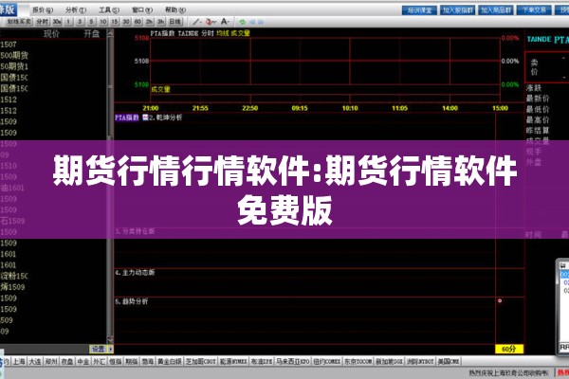
Task: Select the line drawing tool icon
Action: click(196, 22)
